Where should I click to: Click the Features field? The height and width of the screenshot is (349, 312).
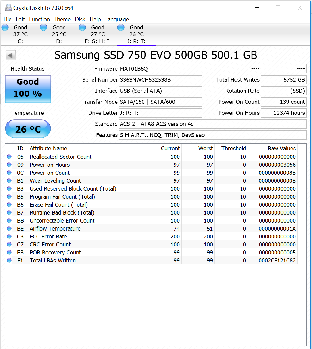(x=213, y=135)
